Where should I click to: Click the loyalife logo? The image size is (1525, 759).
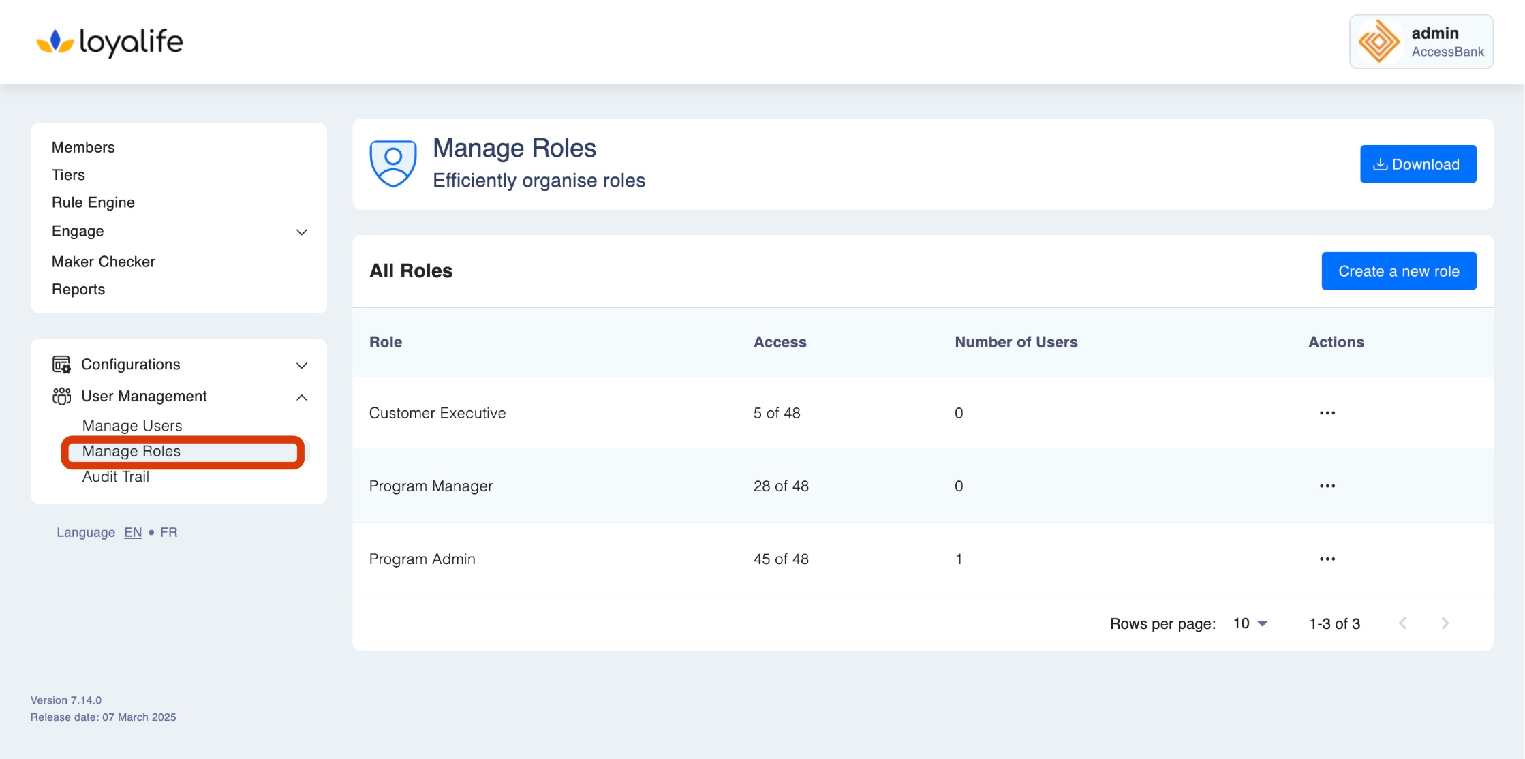tap(110, 42)
